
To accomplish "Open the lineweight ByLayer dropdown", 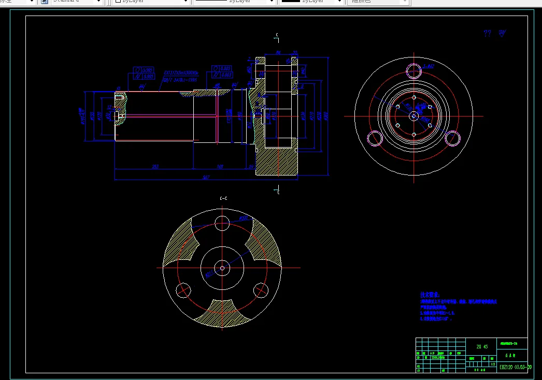I will coord(338,2).
